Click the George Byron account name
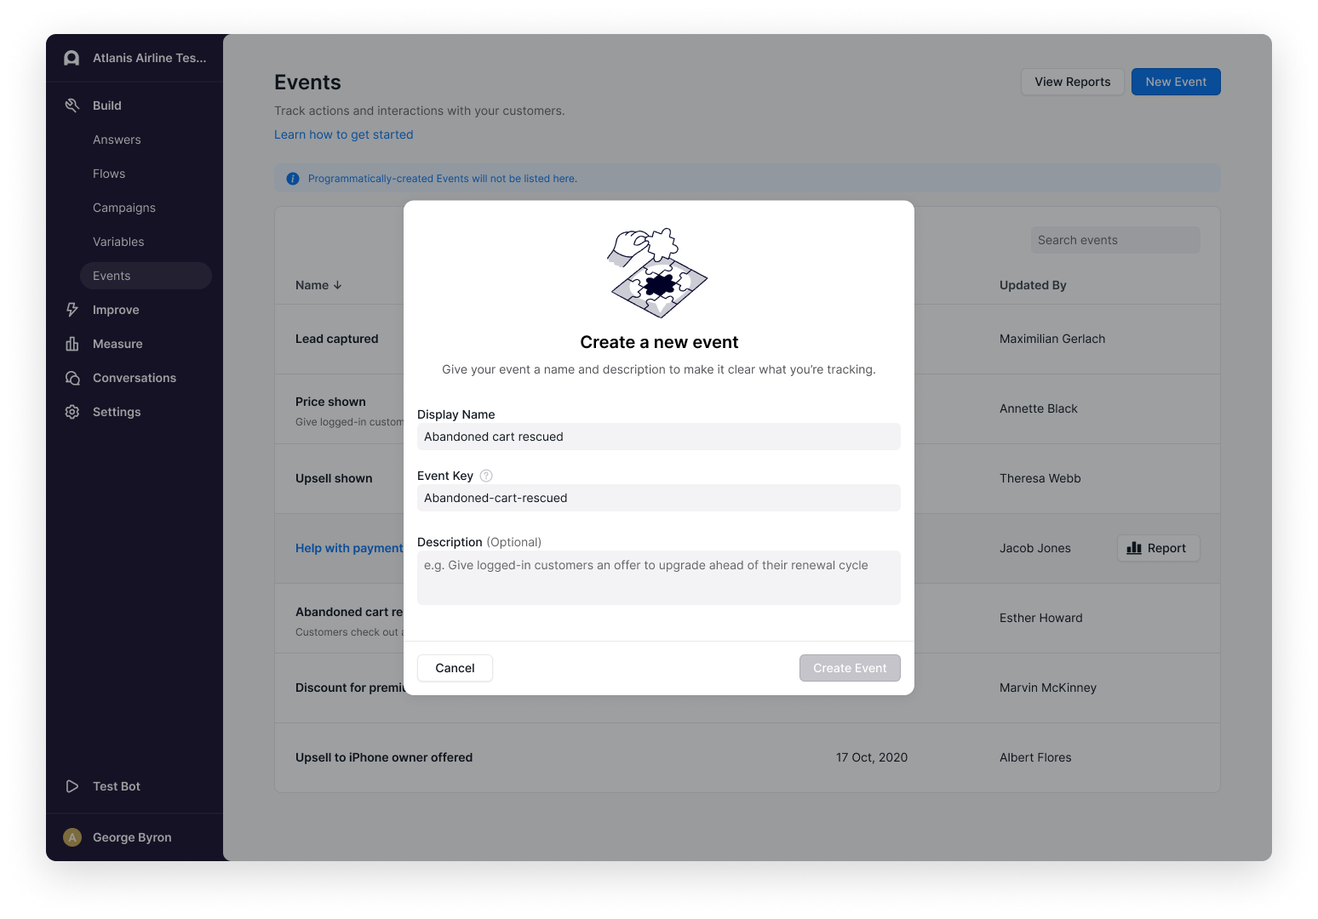The width and height of the screenshot is (1318, 919). point(132,837)
